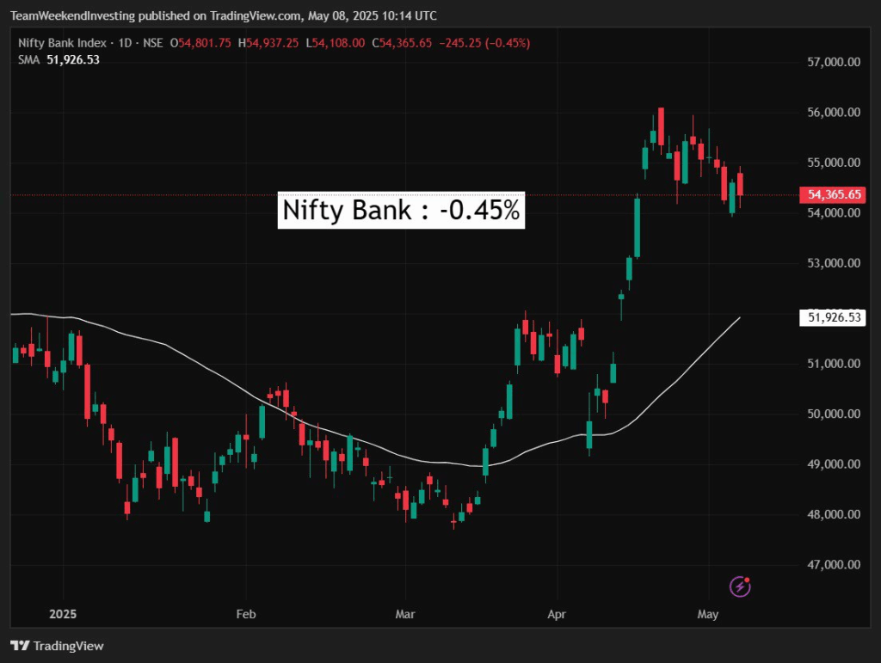Select the low value L54,108.00
This screenshot has height=663, width=881.
click(336, 43)
